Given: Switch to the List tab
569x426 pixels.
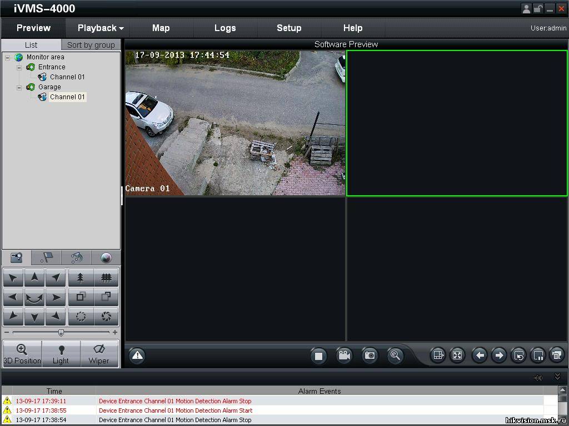Looking at the screenshot, I should (x=31, y=45).
